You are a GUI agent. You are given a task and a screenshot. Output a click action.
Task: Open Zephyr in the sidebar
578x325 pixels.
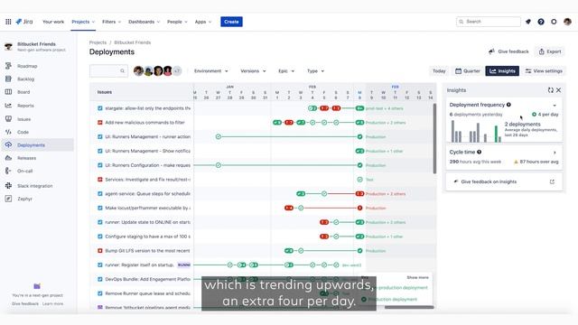(24, 199)
